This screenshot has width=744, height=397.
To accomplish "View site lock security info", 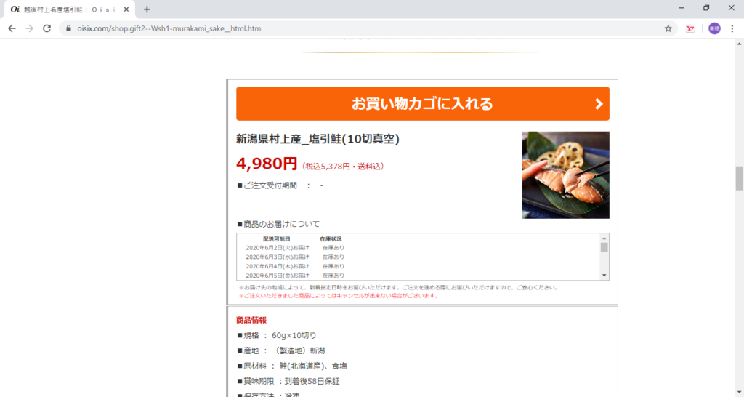I will (69, 28).
